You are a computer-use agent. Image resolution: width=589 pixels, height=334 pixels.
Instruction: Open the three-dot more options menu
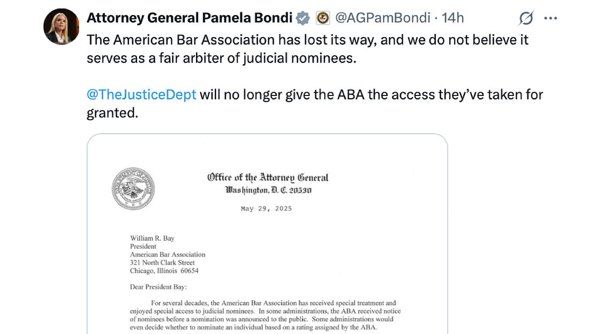(550, 18)
